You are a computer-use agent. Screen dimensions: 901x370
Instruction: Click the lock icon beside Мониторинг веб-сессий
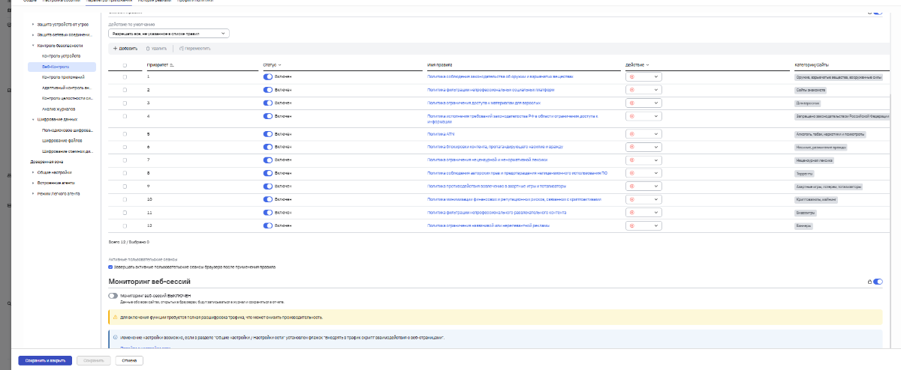click(x=869, y=282)
